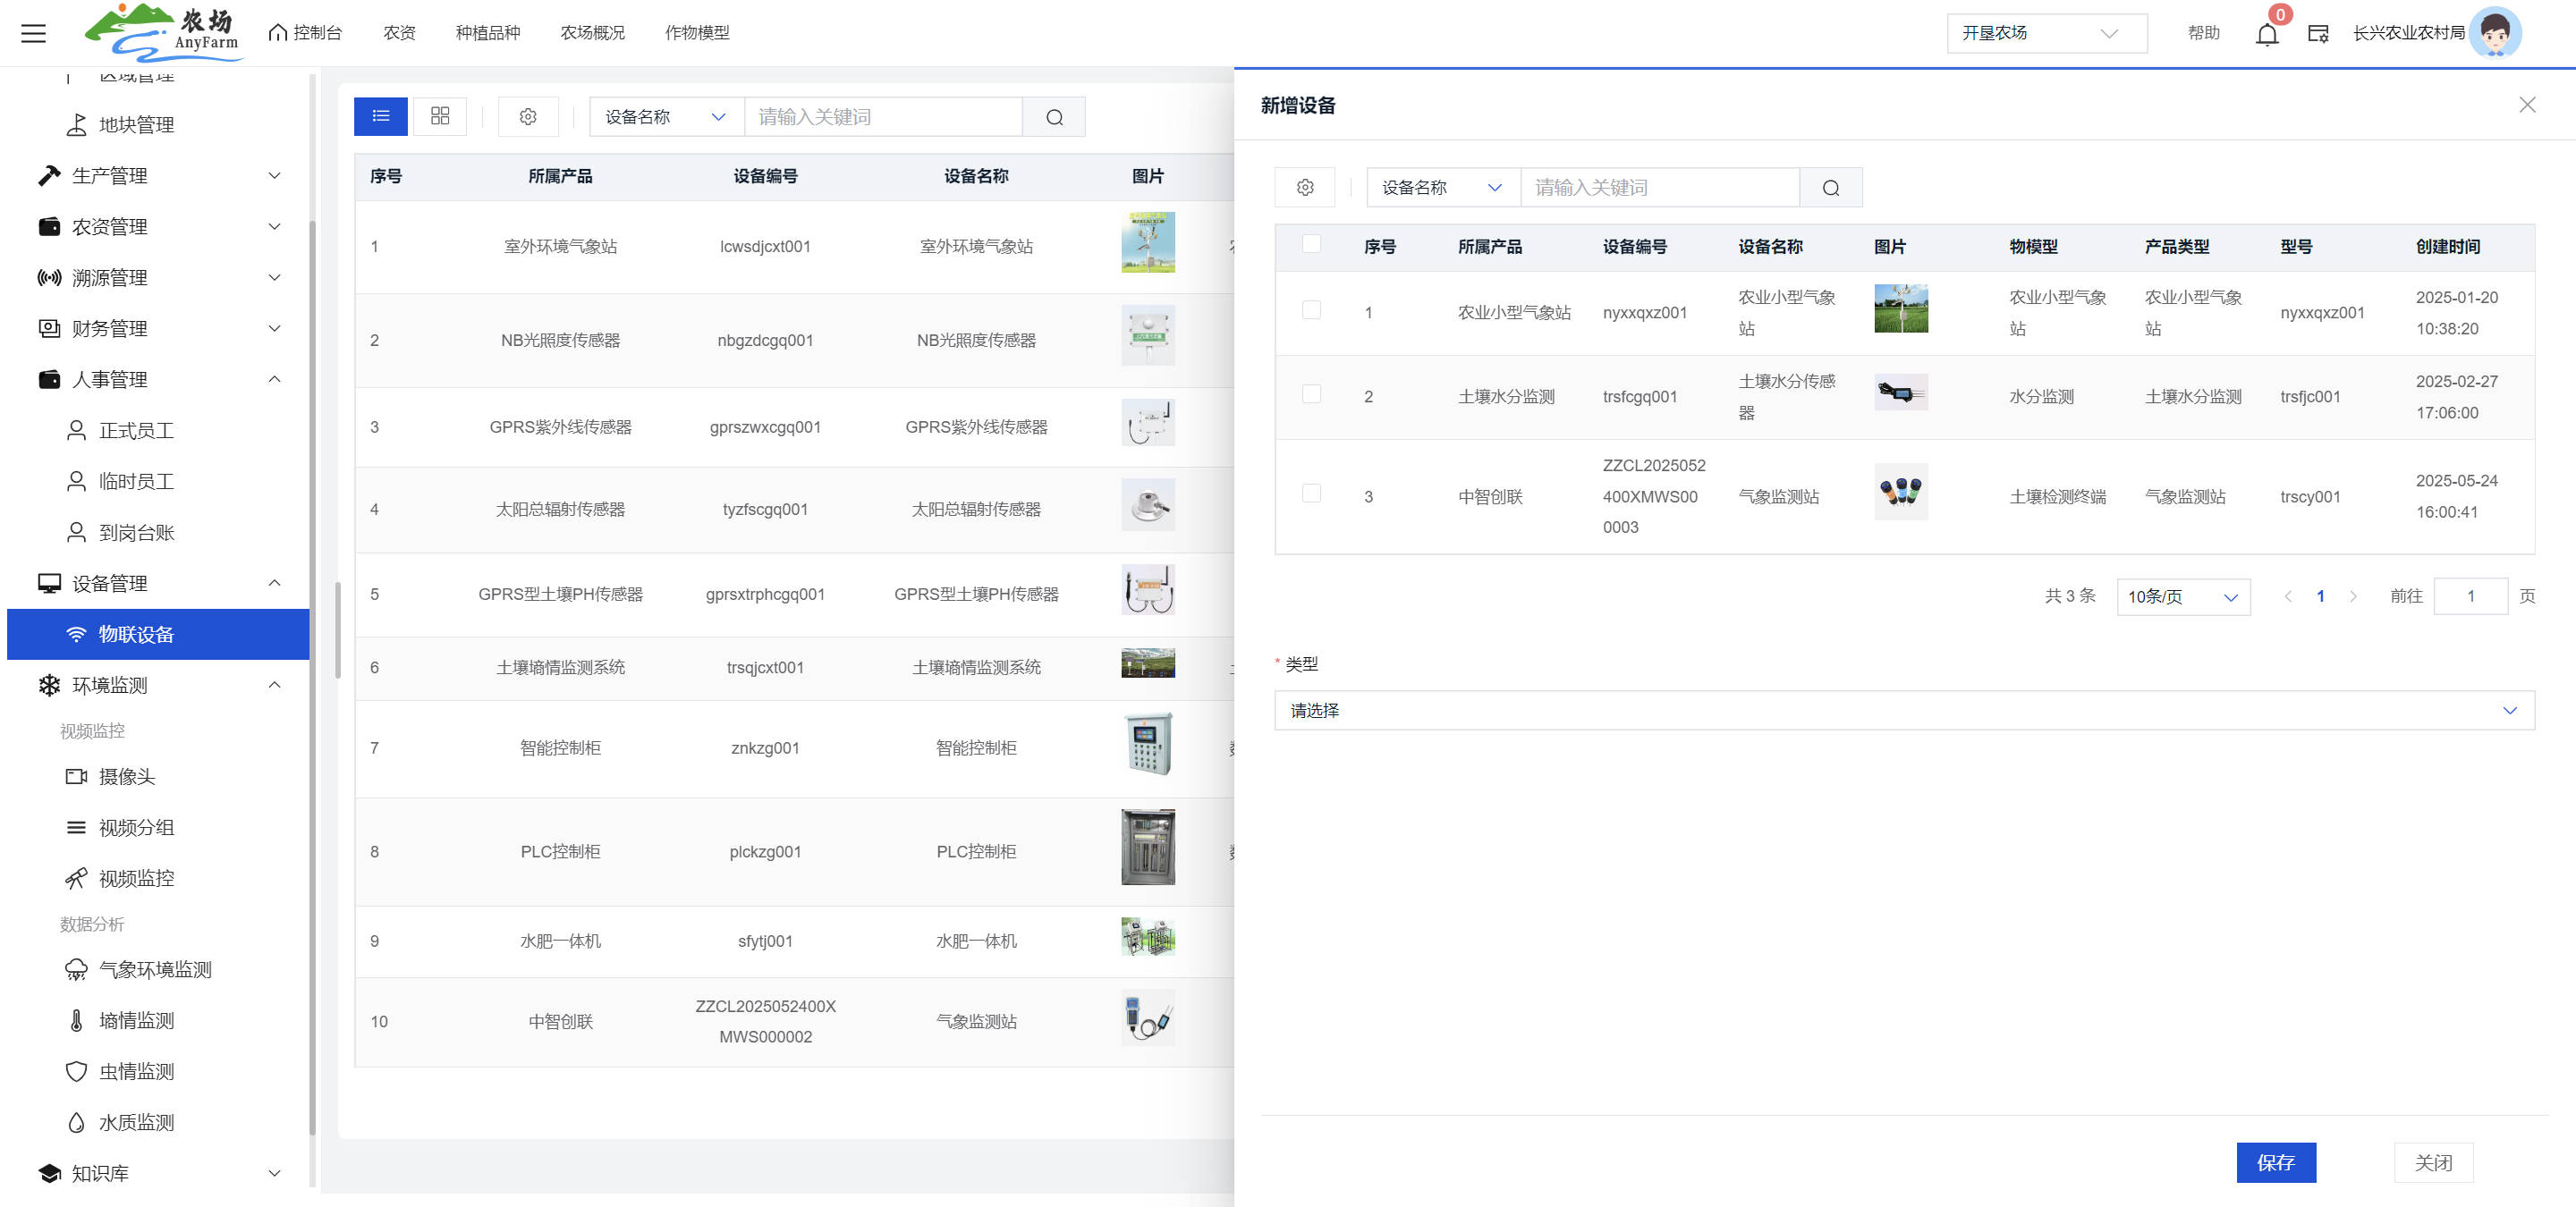Switch to grid card view

click(440, 116)
